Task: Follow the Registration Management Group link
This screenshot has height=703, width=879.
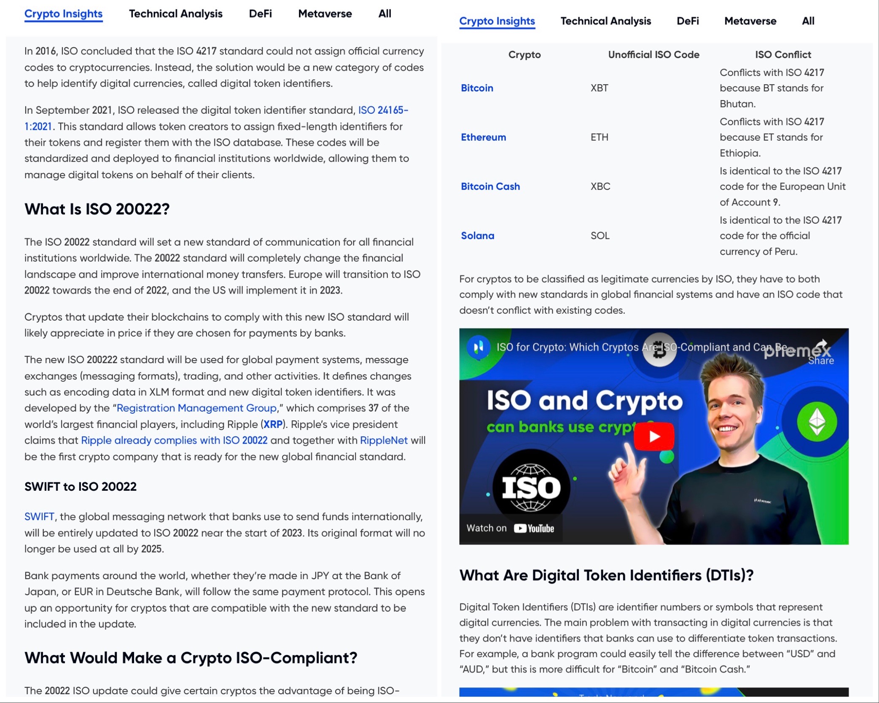Action: [196, 408]
